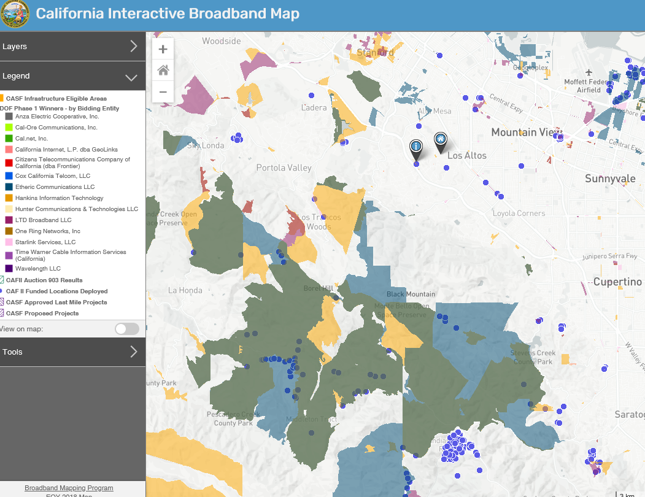Expand the Tools panel

coord(73,352)
